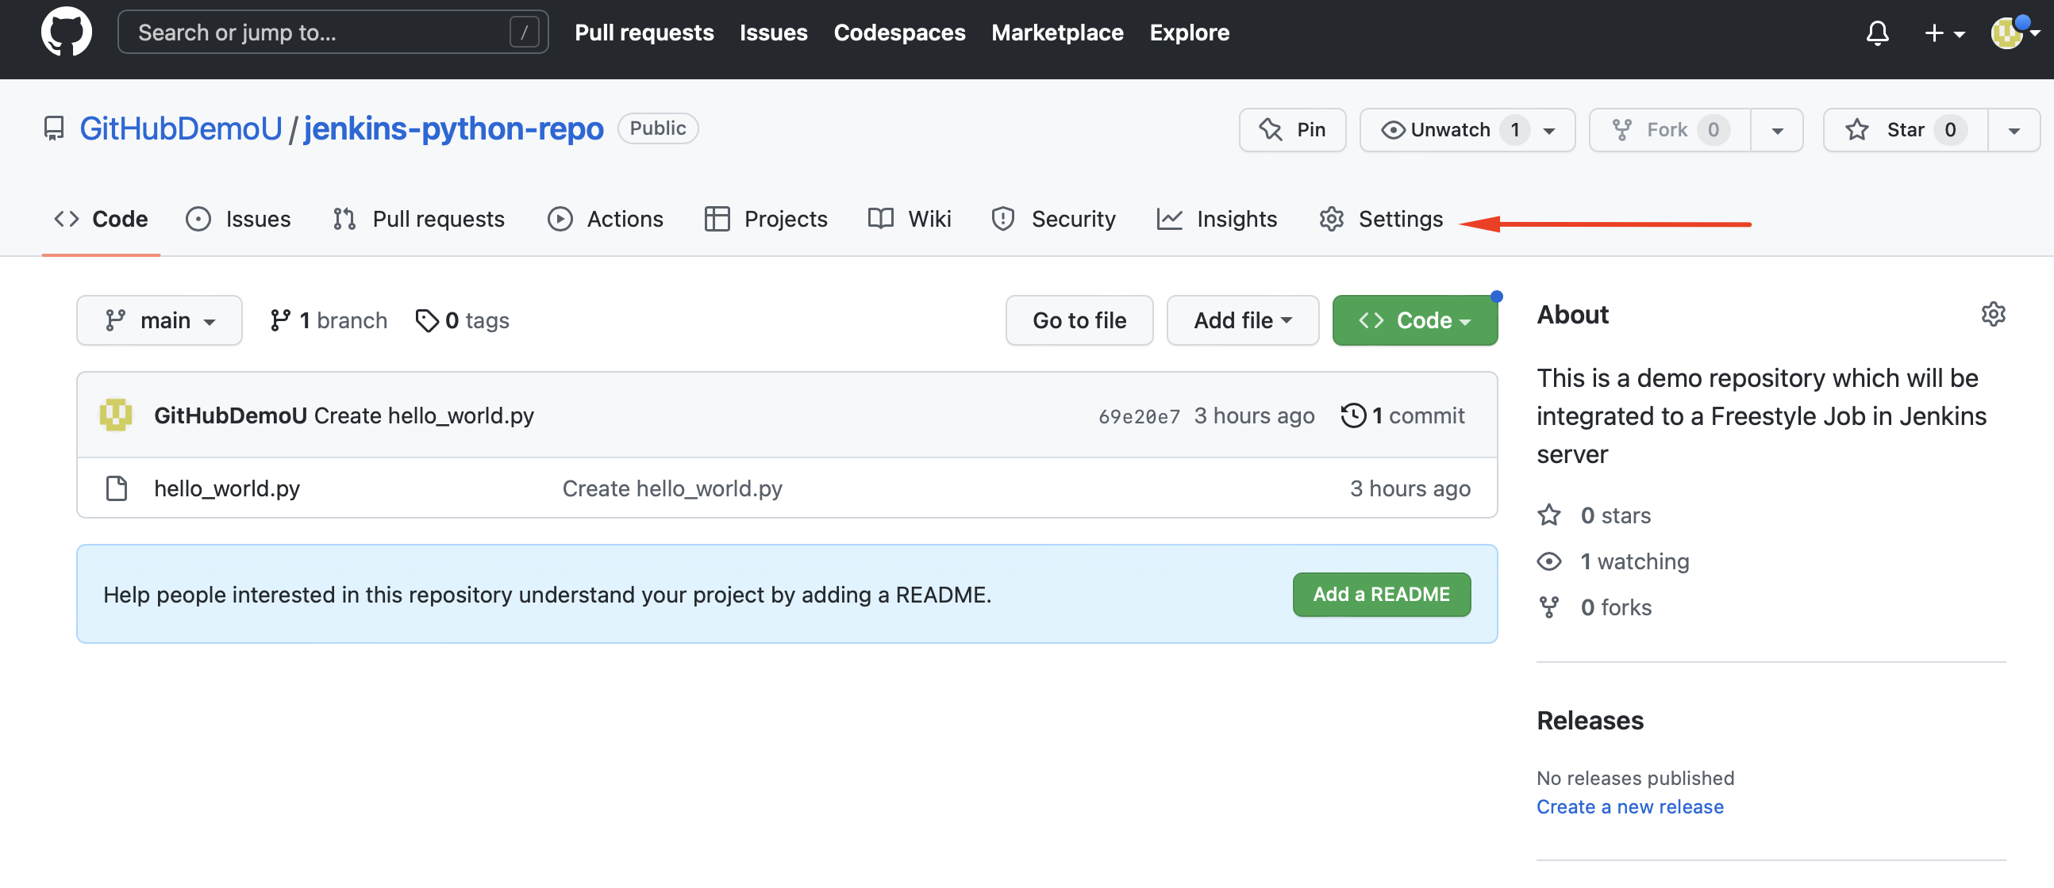Image resolution: width=2054 pixels, height=888 pixels.
Task: Click Go to file button
Action: [x=1079, y=320]
